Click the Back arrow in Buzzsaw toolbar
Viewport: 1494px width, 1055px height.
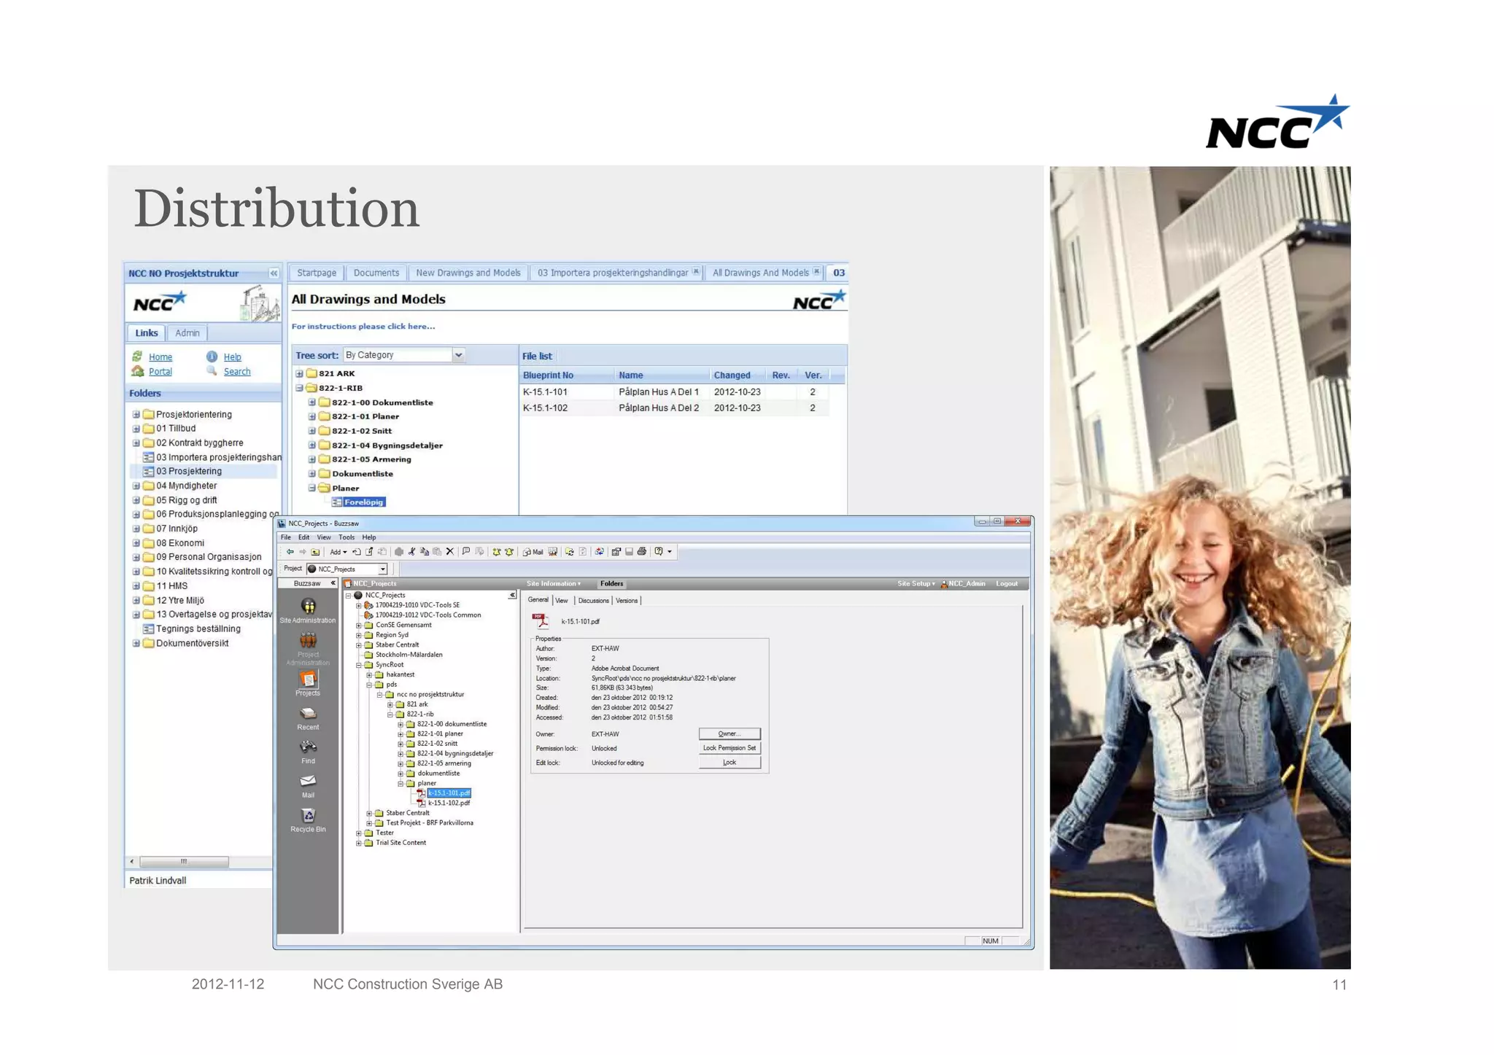coord(290,552)
